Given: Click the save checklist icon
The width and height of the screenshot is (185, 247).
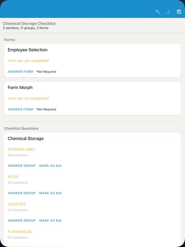Looking at the screenshot, I should 179,12.
